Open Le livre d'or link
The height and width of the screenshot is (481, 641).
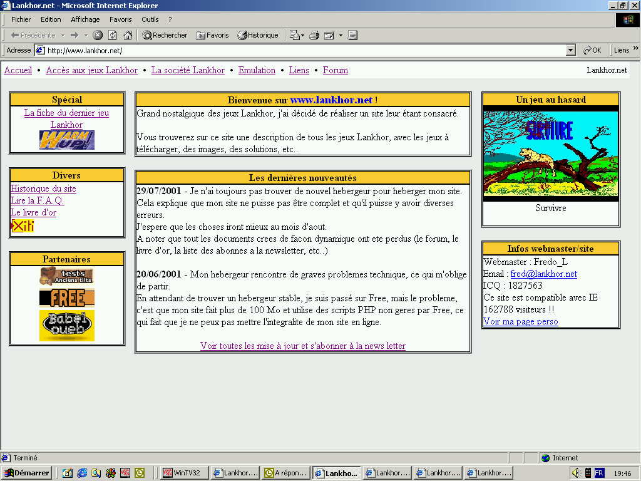click(x=34, y=212)
